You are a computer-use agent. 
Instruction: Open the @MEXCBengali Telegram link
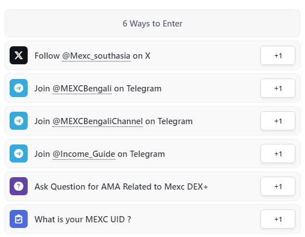82,89
